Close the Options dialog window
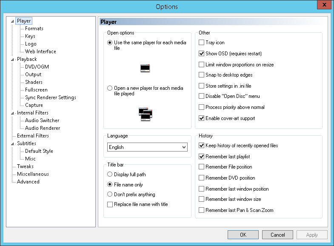334x246 pixels. pos(323,6)
